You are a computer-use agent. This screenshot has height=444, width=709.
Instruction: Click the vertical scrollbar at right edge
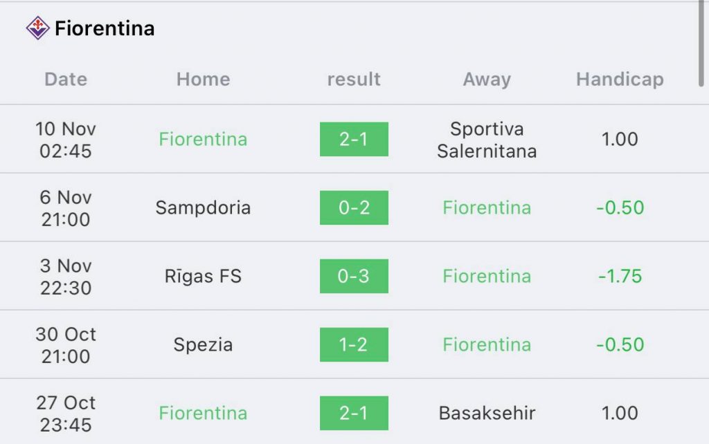coord(701,43)
